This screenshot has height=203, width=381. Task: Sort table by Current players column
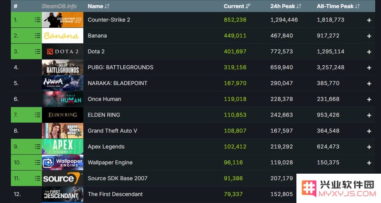(237, 6)
